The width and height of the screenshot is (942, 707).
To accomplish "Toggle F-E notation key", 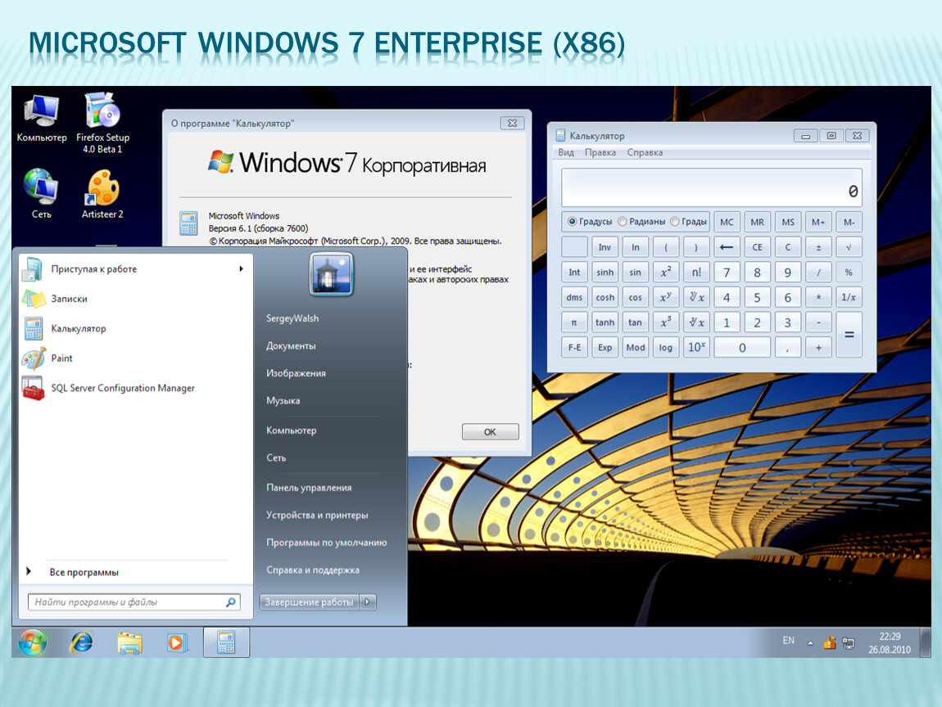I will coord(574,347).
